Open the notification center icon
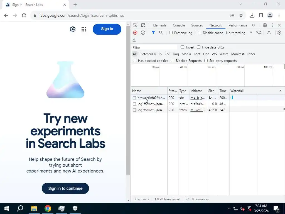The width and height of the screenshot is (285, 214). pyautogui.click(x=276, y=208)
